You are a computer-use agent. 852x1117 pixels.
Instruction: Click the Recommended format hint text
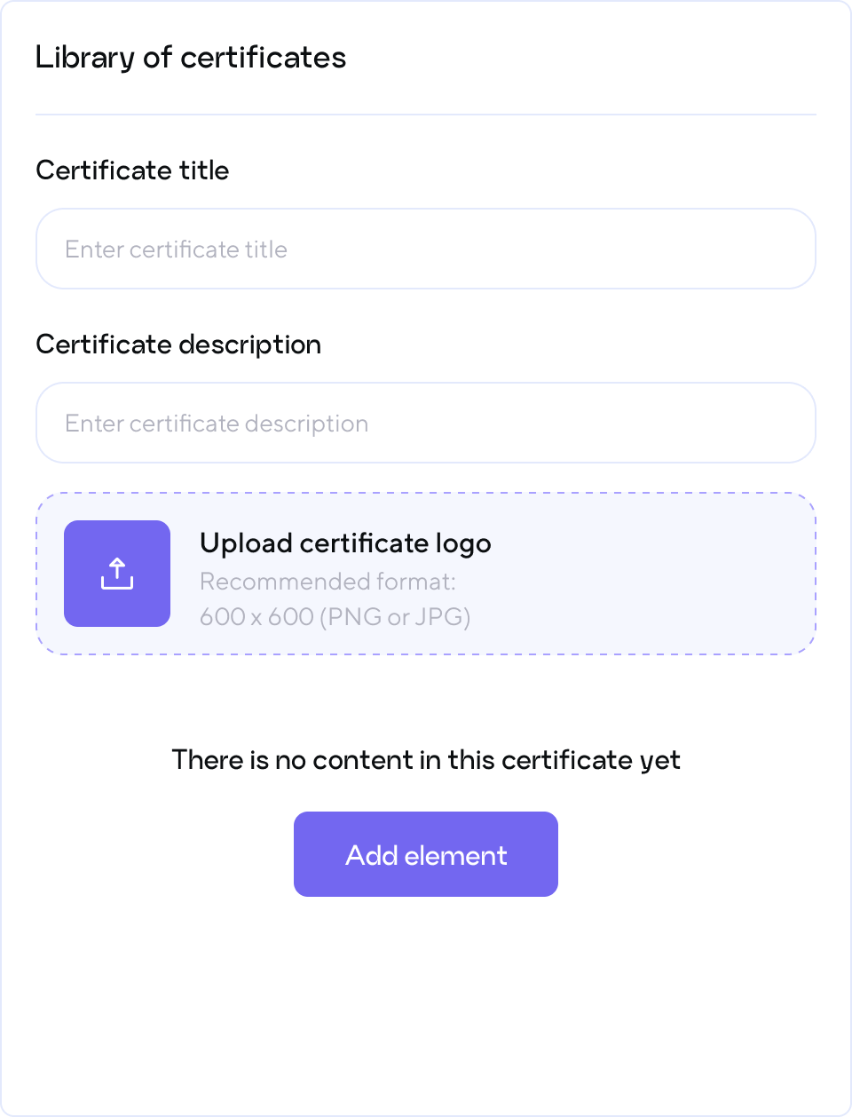pyautogui.click(x=327, y=582)
